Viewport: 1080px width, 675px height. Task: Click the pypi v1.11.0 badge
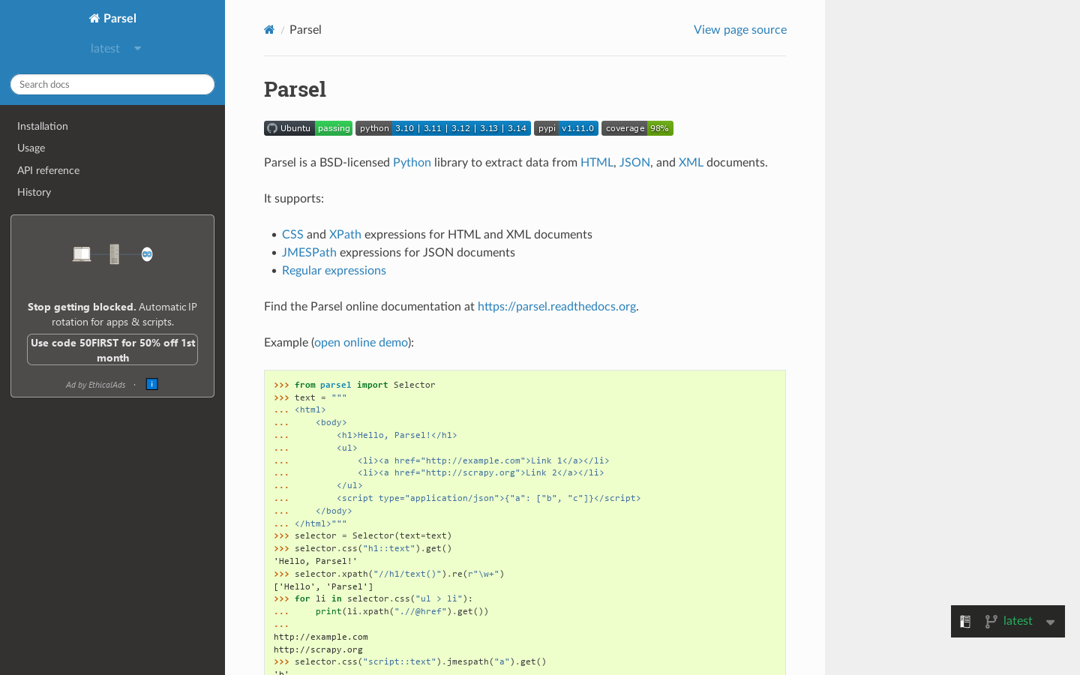pyautogui.click(x=566, y=128)
